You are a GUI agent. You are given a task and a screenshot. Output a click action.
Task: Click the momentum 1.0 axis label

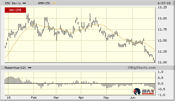click(160, 72)
